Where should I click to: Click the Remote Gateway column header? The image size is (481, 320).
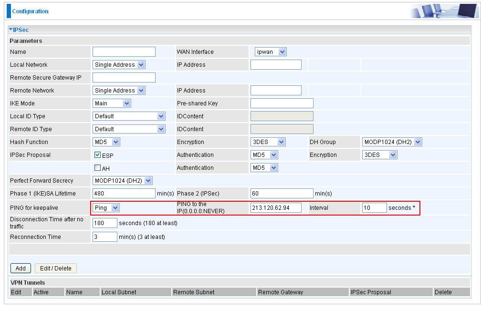pyautogui.click(x=281, y=292)
